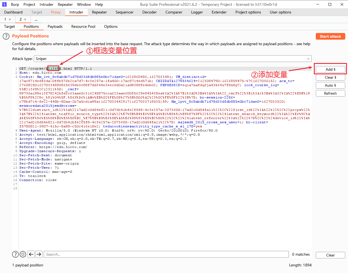Click the Add § button
The image size is (348, 273).
click(x=330, y=69)
